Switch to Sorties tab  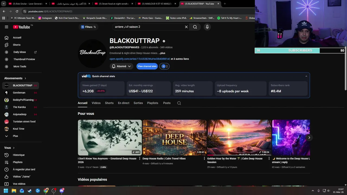point(138,103)
